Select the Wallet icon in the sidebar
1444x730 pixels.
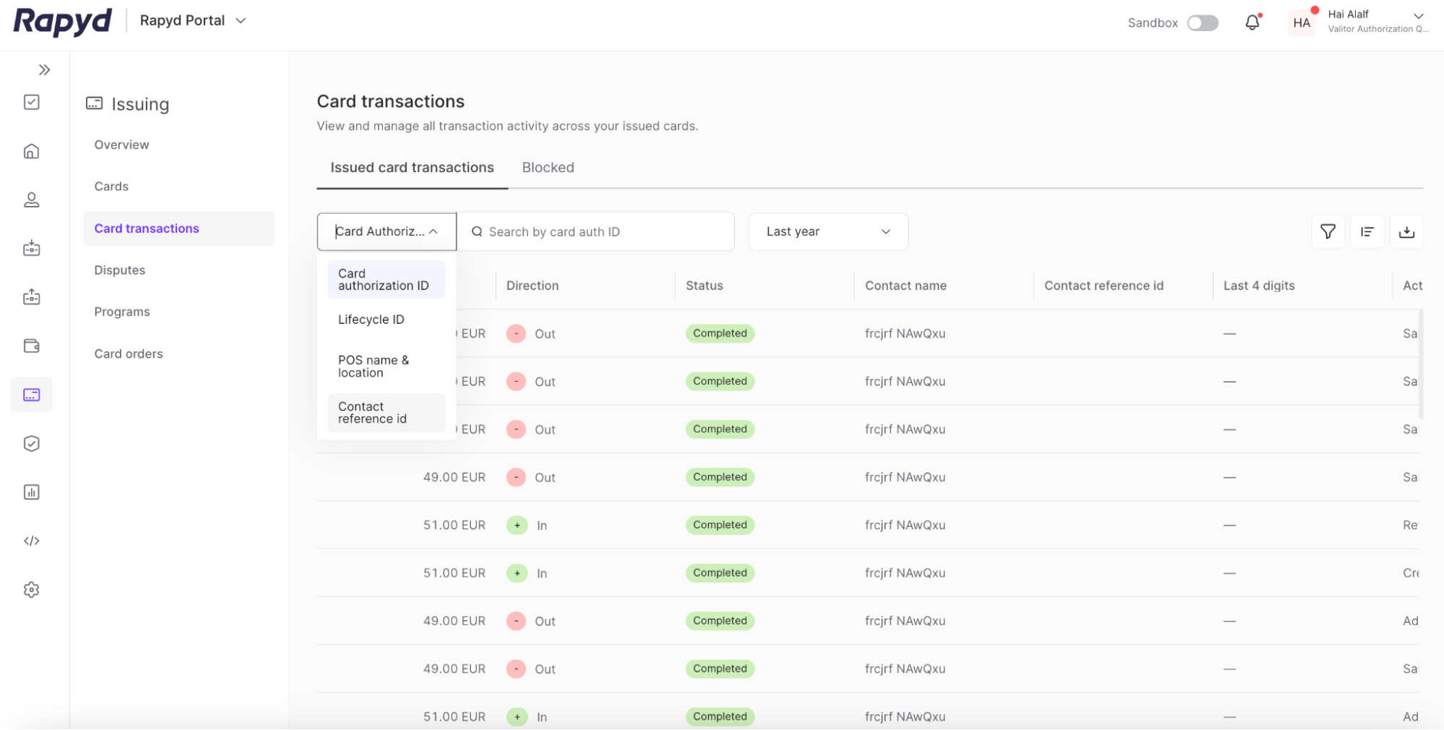click(31, 345)
